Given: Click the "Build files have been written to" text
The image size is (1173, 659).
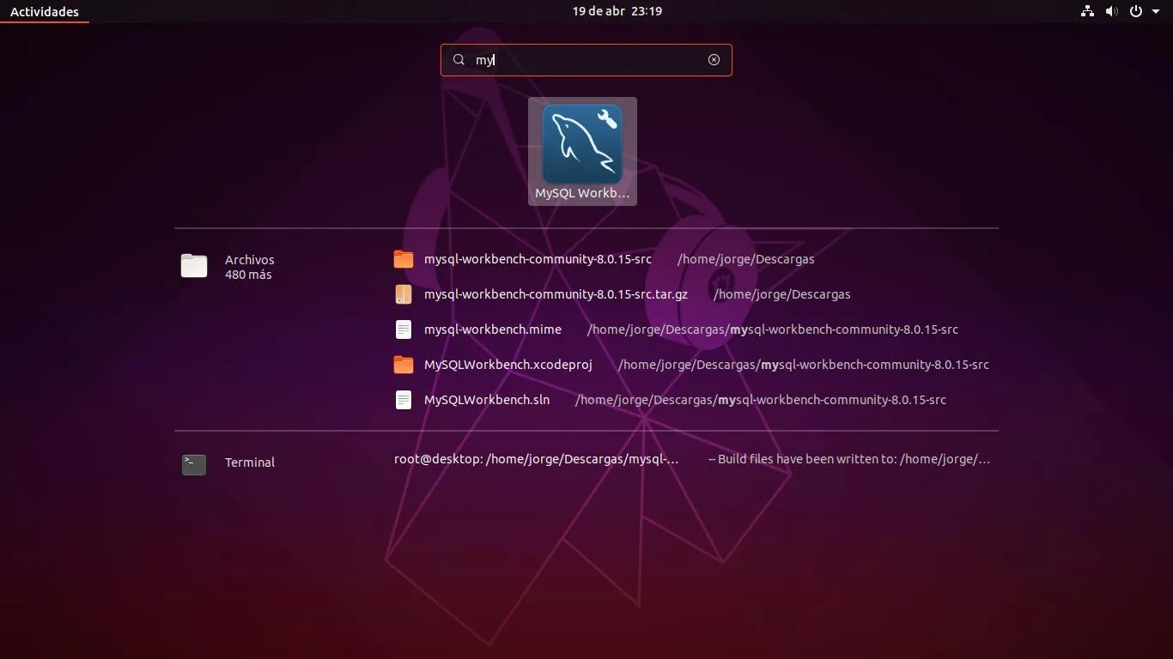Looking at the screenshot, I should pyautogui.click(x=849, y=459).
